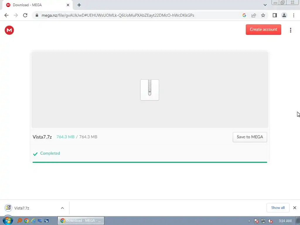Viewport: 300px width, 225px height.
Task: Click Create account button
Action: pyautogui.click(x=263, y=30)
